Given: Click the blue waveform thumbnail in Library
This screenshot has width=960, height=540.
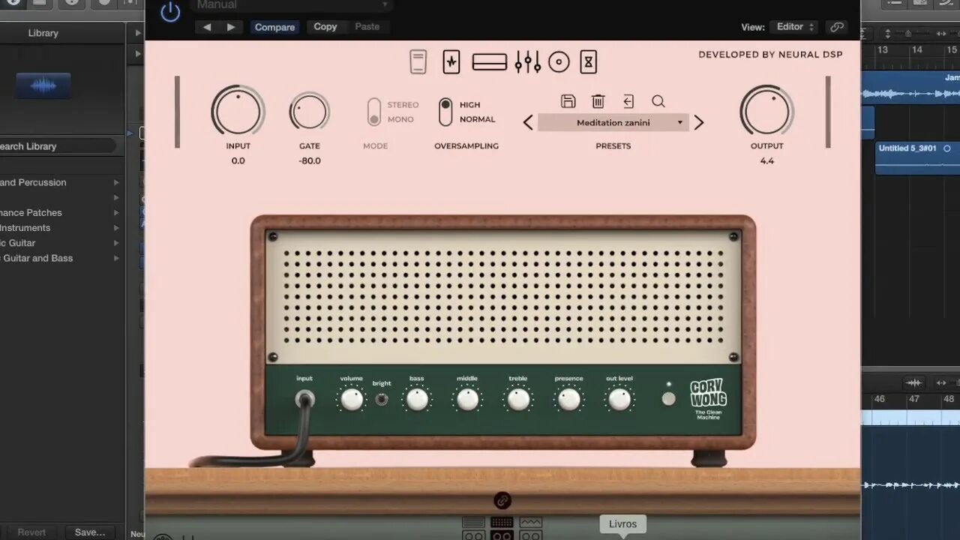Looking at the screenshot, I should [43, 85].
